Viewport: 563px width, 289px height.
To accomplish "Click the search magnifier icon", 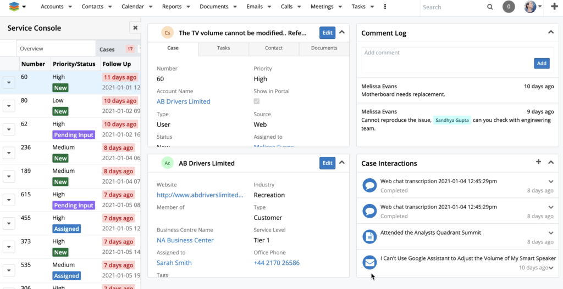I will pyautogui.click(x=490, y=7).
